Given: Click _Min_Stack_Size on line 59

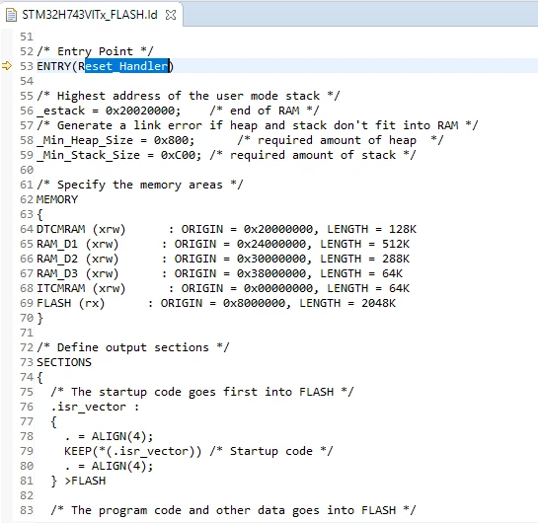Looking at the screenshot, I should (x=88, y=155).
